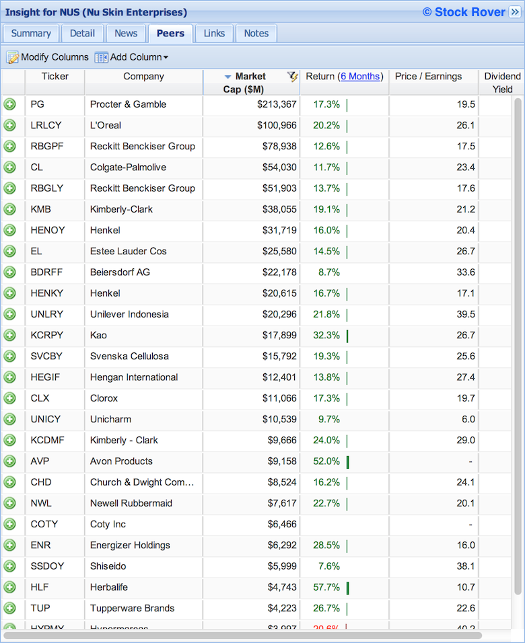Click the Modify Columns pencil icon
Viewport: 525px width, 643px height.
coord(12,57)
